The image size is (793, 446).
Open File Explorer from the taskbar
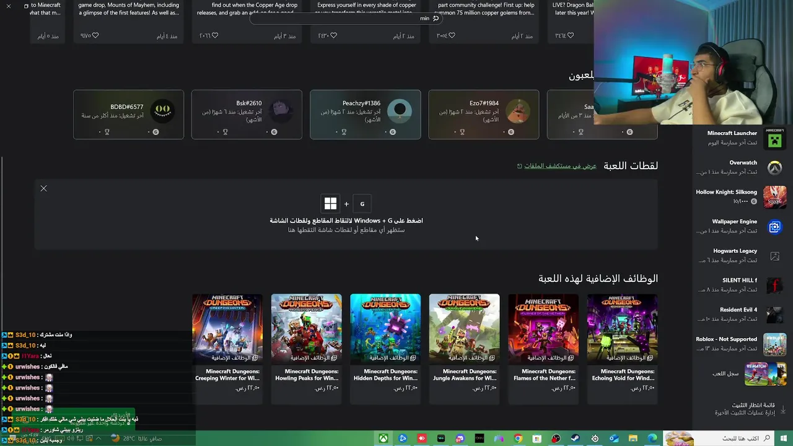[x=633, y=439]
